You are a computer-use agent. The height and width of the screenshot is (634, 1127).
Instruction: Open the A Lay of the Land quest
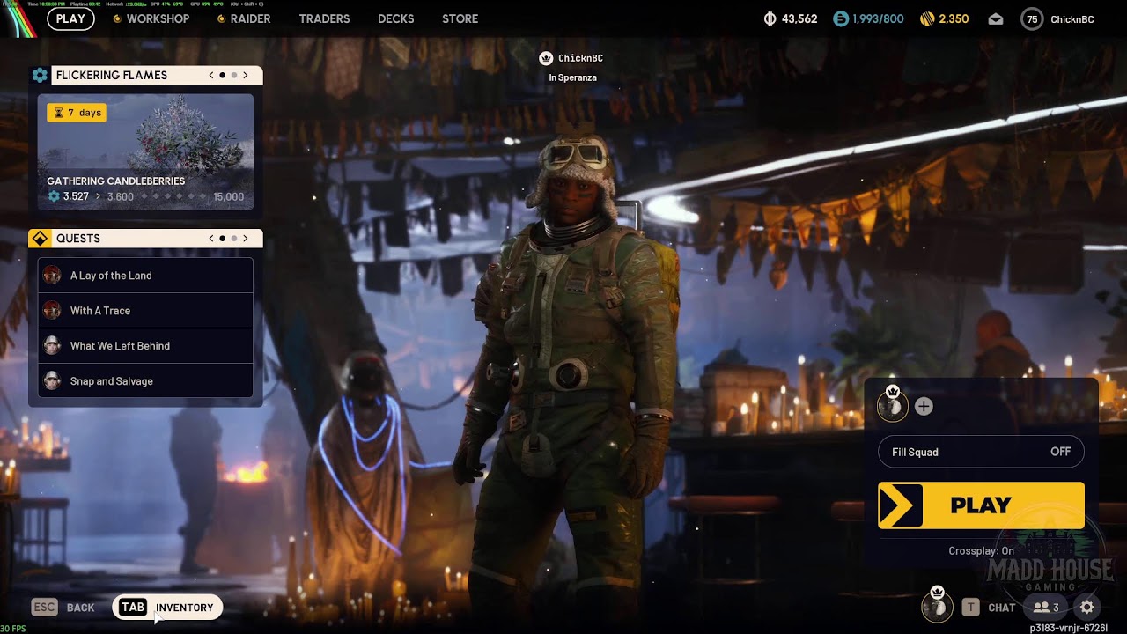click(x=145, y=276)
